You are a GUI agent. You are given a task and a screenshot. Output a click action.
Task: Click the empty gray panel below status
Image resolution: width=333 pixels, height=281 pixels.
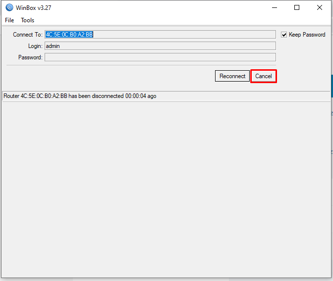pos(166,188)
